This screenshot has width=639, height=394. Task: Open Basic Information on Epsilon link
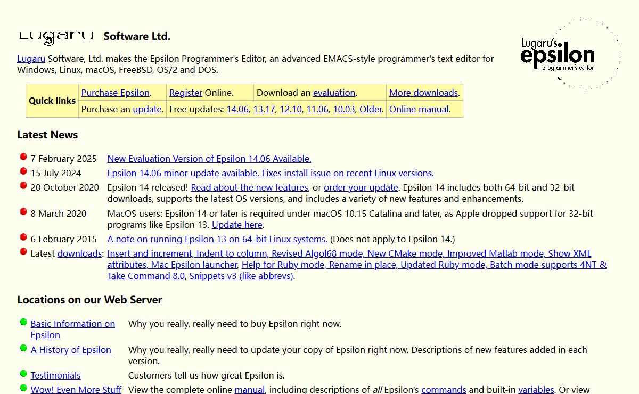point(73,329)
